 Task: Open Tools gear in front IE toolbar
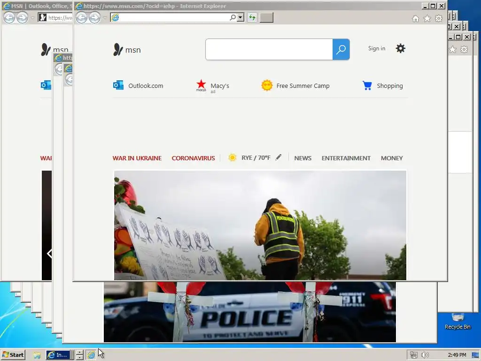[439, 18]
